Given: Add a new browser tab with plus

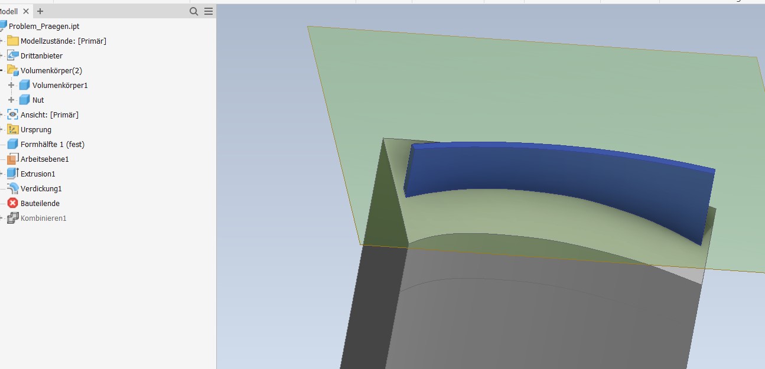Looking at the screenshot, I should [x=40, y=11].
